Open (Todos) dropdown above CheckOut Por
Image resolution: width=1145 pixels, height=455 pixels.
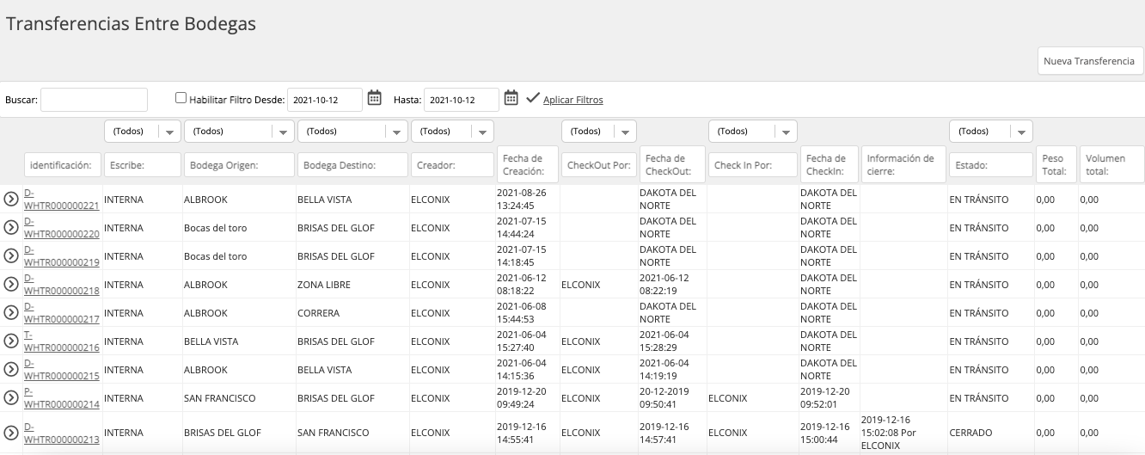599,132
